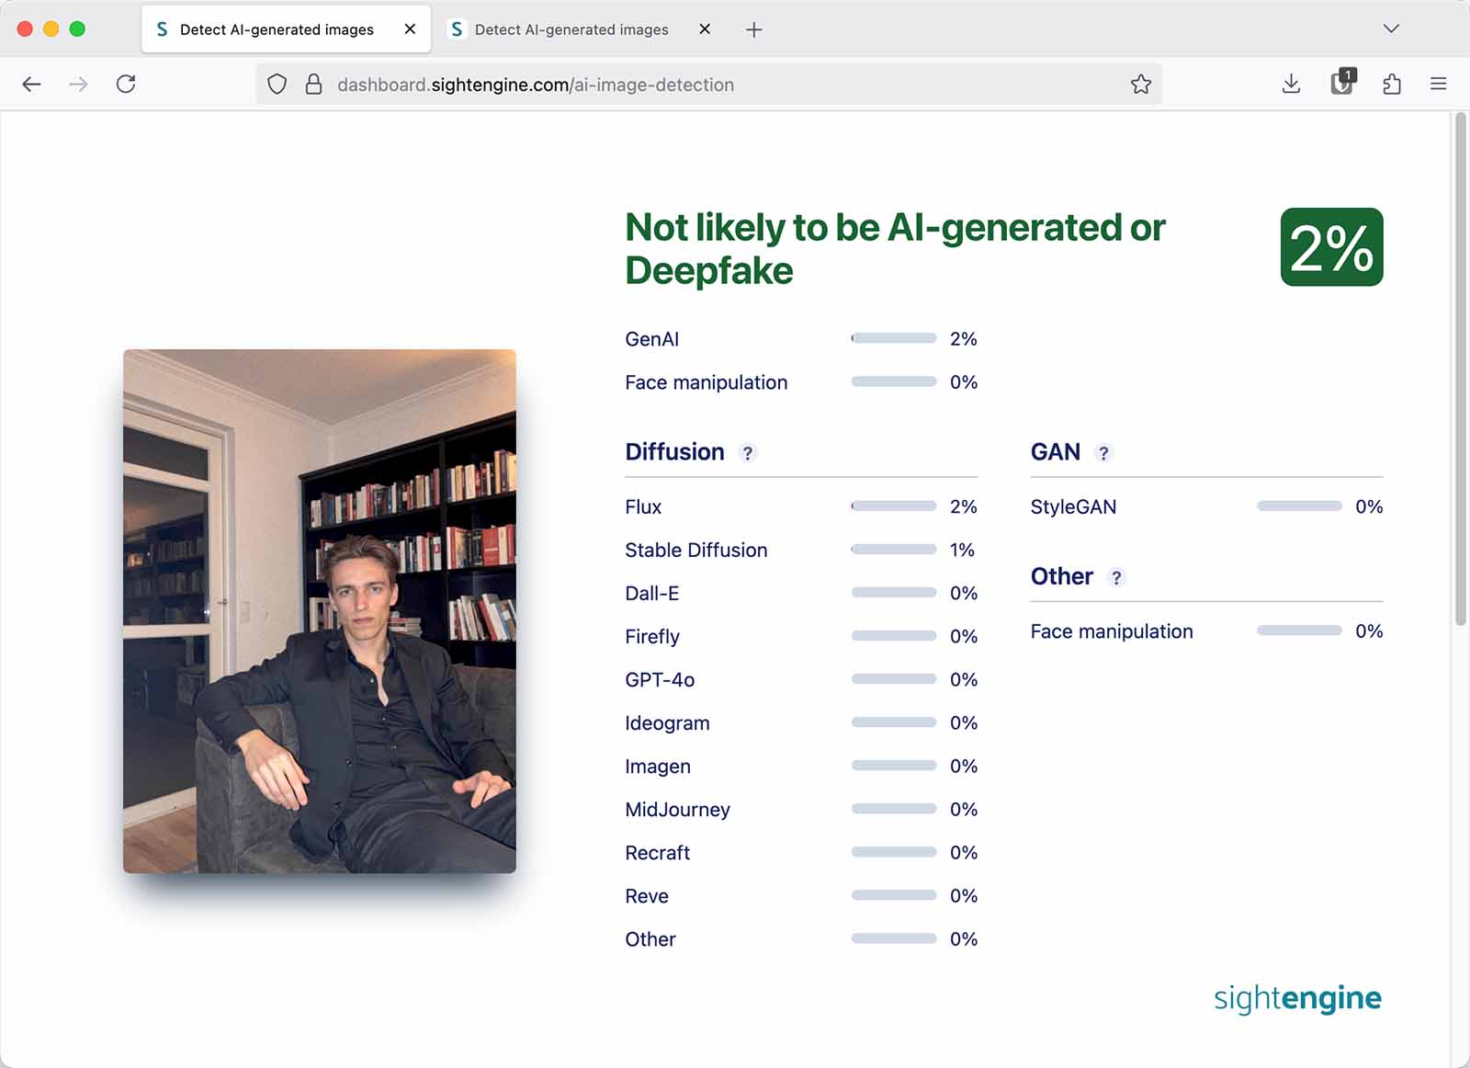Select the Ideogram label
1470x1068 pixels.
667,723
